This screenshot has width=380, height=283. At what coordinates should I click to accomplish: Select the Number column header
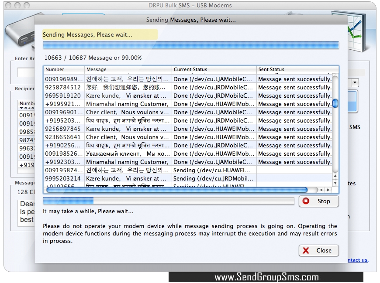tap(64, 69)
